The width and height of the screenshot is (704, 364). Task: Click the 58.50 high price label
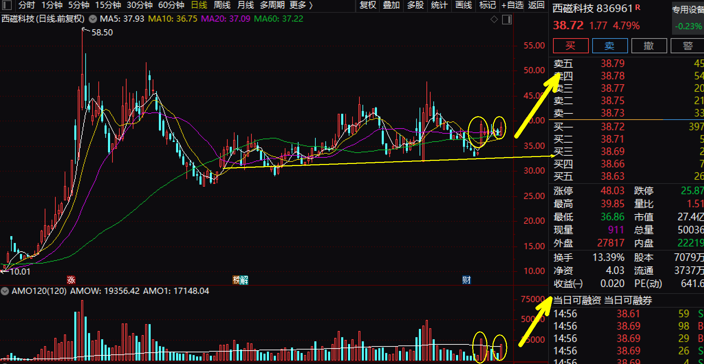[x=102, y=33]
